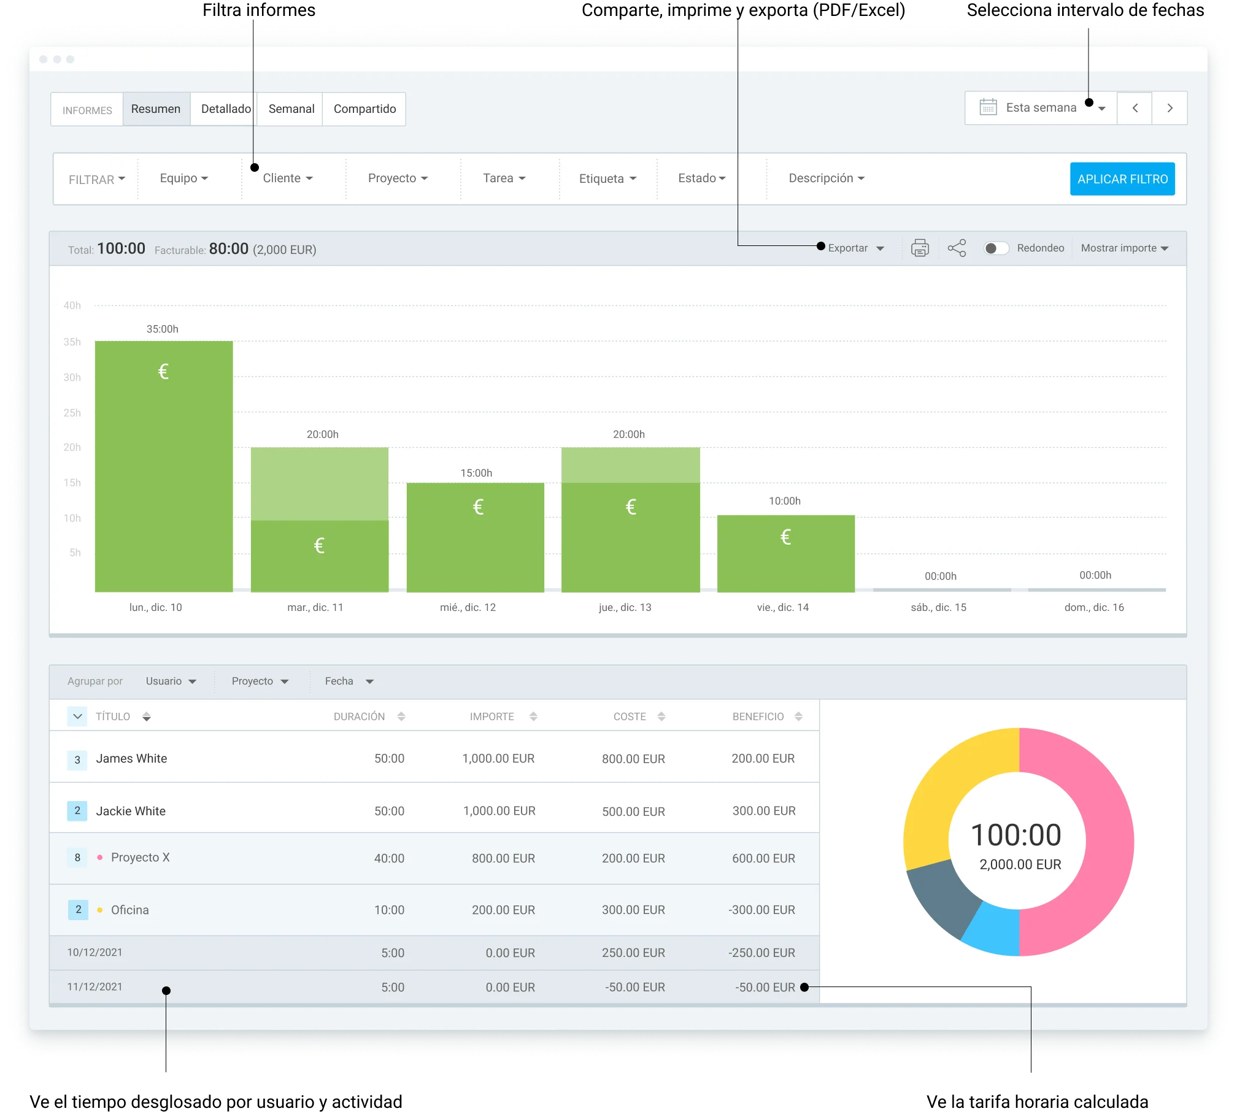The width and height of the screenshot is (1237, 1114).
Task: Sort table by Duración column arrows
Action: [401, 716]
